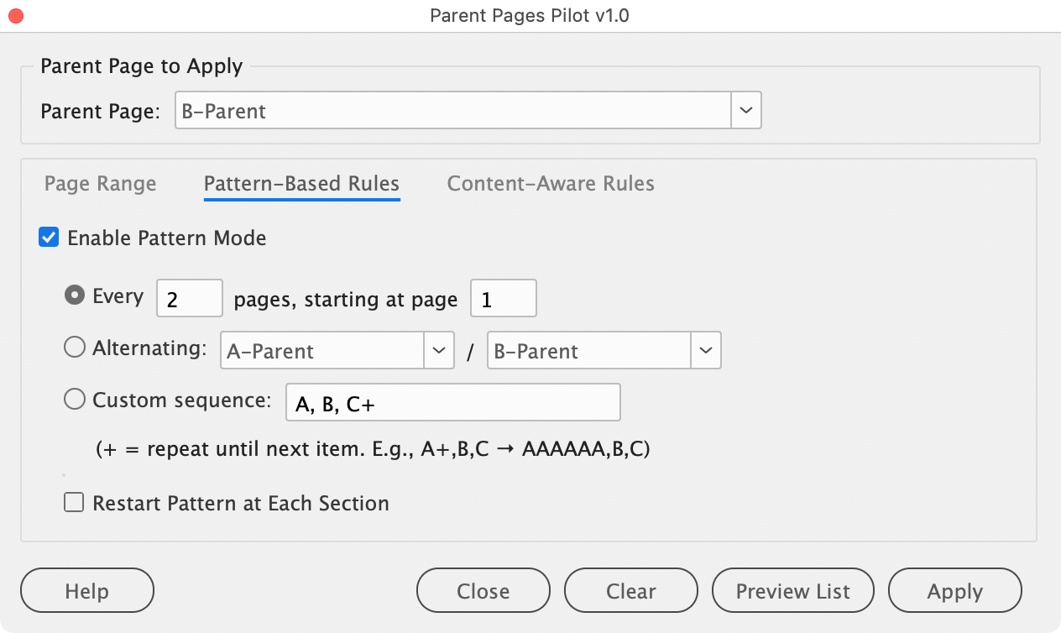Click the red close window button
Screen dimensions: 1061x633
pyautogui.click(x=15, y=16)
